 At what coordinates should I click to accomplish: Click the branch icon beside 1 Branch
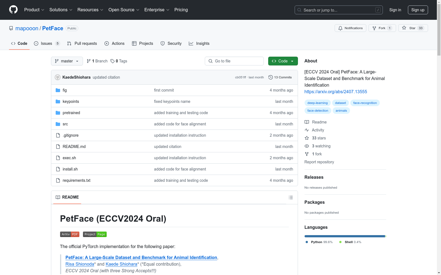pos(89,61)
